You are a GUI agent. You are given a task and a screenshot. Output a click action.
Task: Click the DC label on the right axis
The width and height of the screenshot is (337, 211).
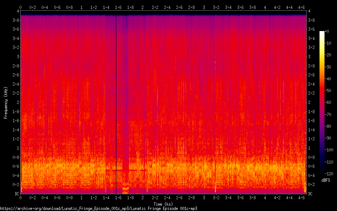[311, 194]
